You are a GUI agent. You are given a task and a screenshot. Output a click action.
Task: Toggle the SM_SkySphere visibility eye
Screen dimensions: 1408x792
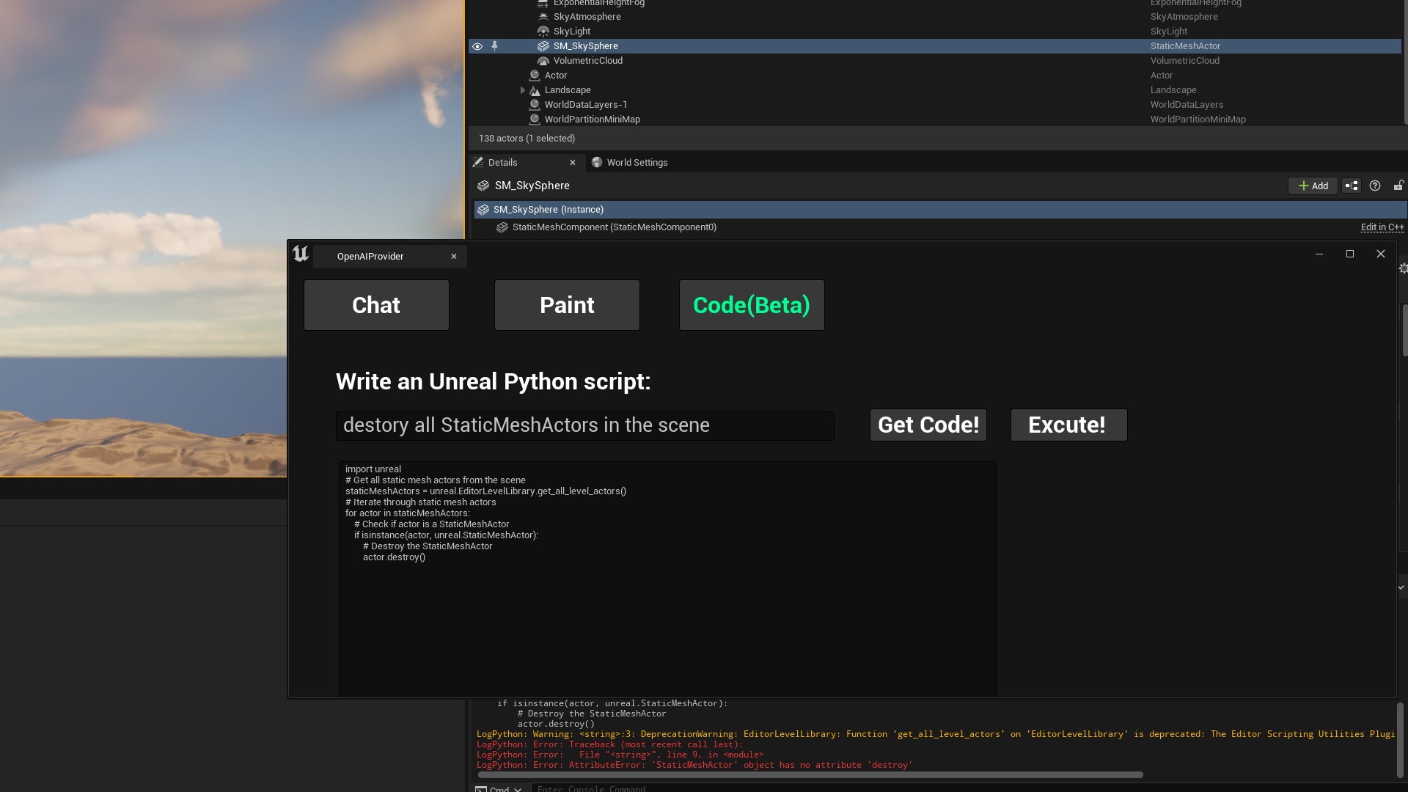[x=477, y=46]
